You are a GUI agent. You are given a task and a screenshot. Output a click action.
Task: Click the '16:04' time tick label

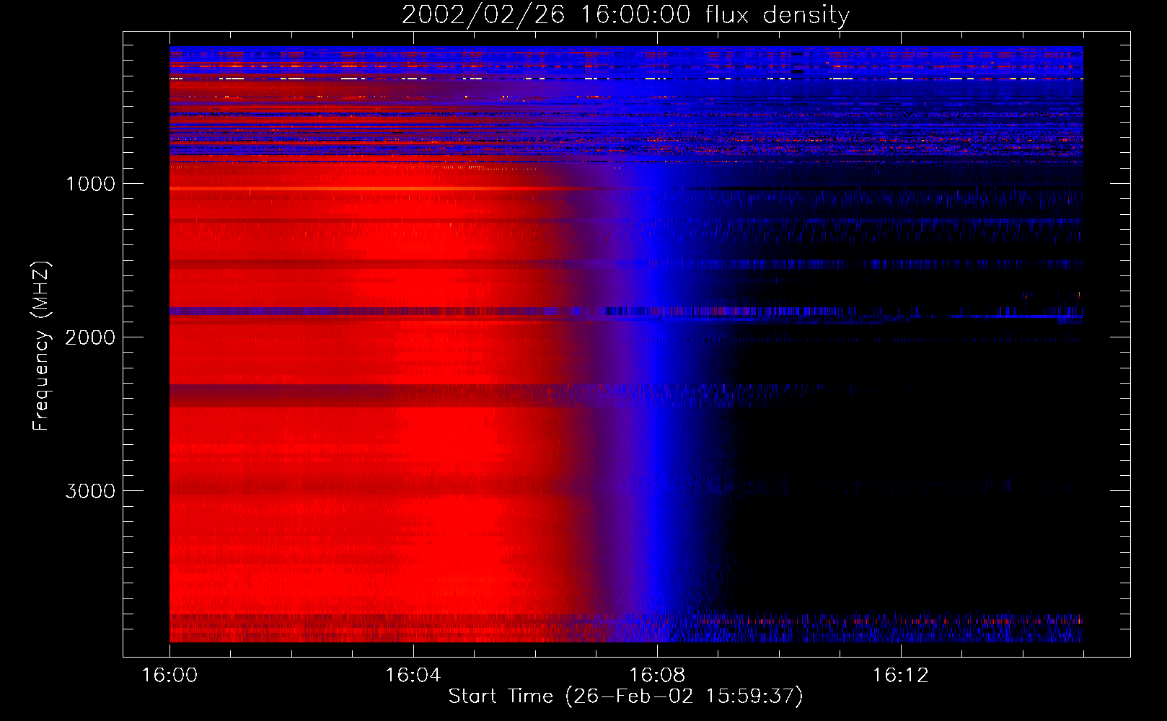[413, 676]
